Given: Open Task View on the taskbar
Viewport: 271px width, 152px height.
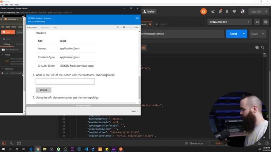Looking at the screenshot, I should pyautogui.click(x=24, y=149).
